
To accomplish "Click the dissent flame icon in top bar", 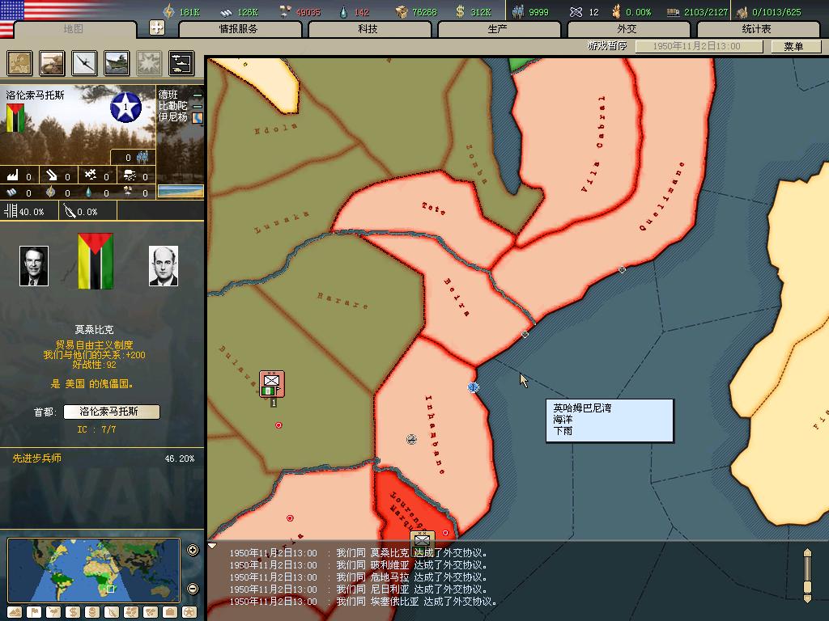I will click(x=616, y=11).
